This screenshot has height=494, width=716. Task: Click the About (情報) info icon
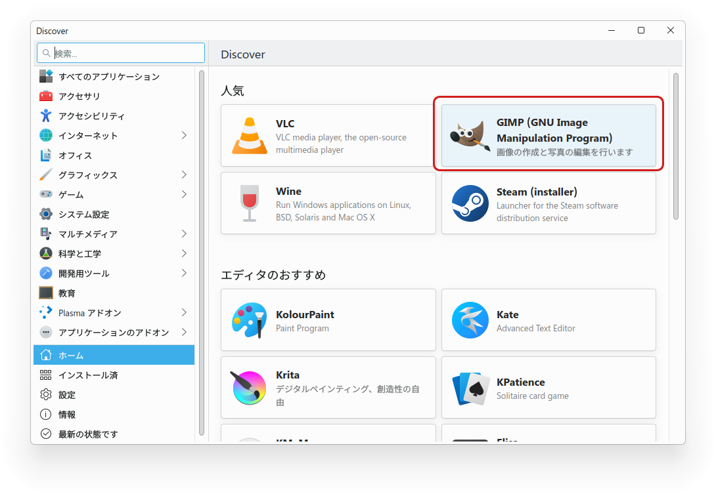(46, 414)
